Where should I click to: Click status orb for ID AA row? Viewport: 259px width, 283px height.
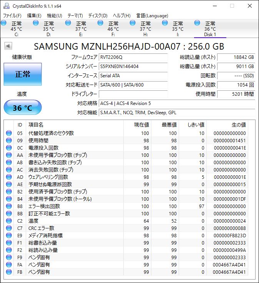pos(9,155)
